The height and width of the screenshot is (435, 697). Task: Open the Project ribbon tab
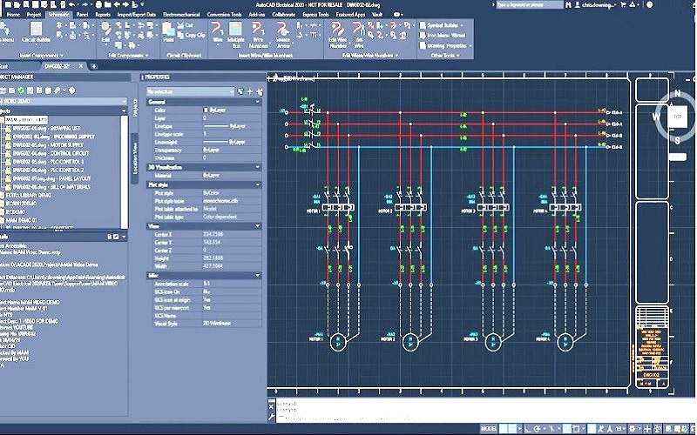(34, 15)
